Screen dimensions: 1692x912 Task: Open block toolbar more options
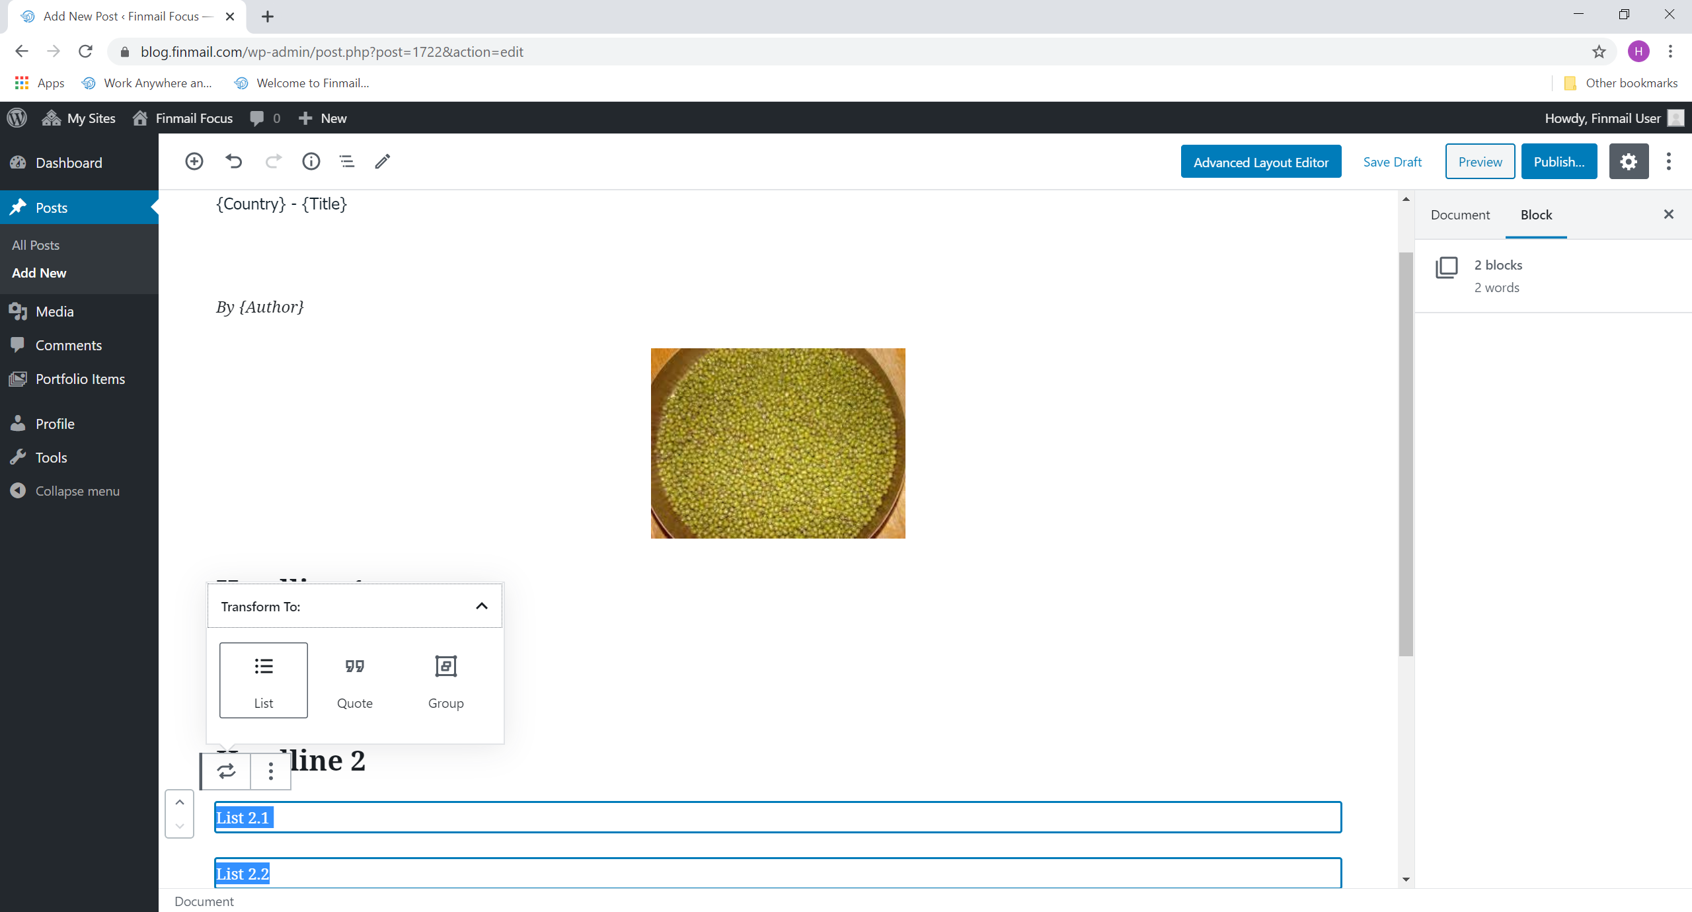[x=271, y=771]
